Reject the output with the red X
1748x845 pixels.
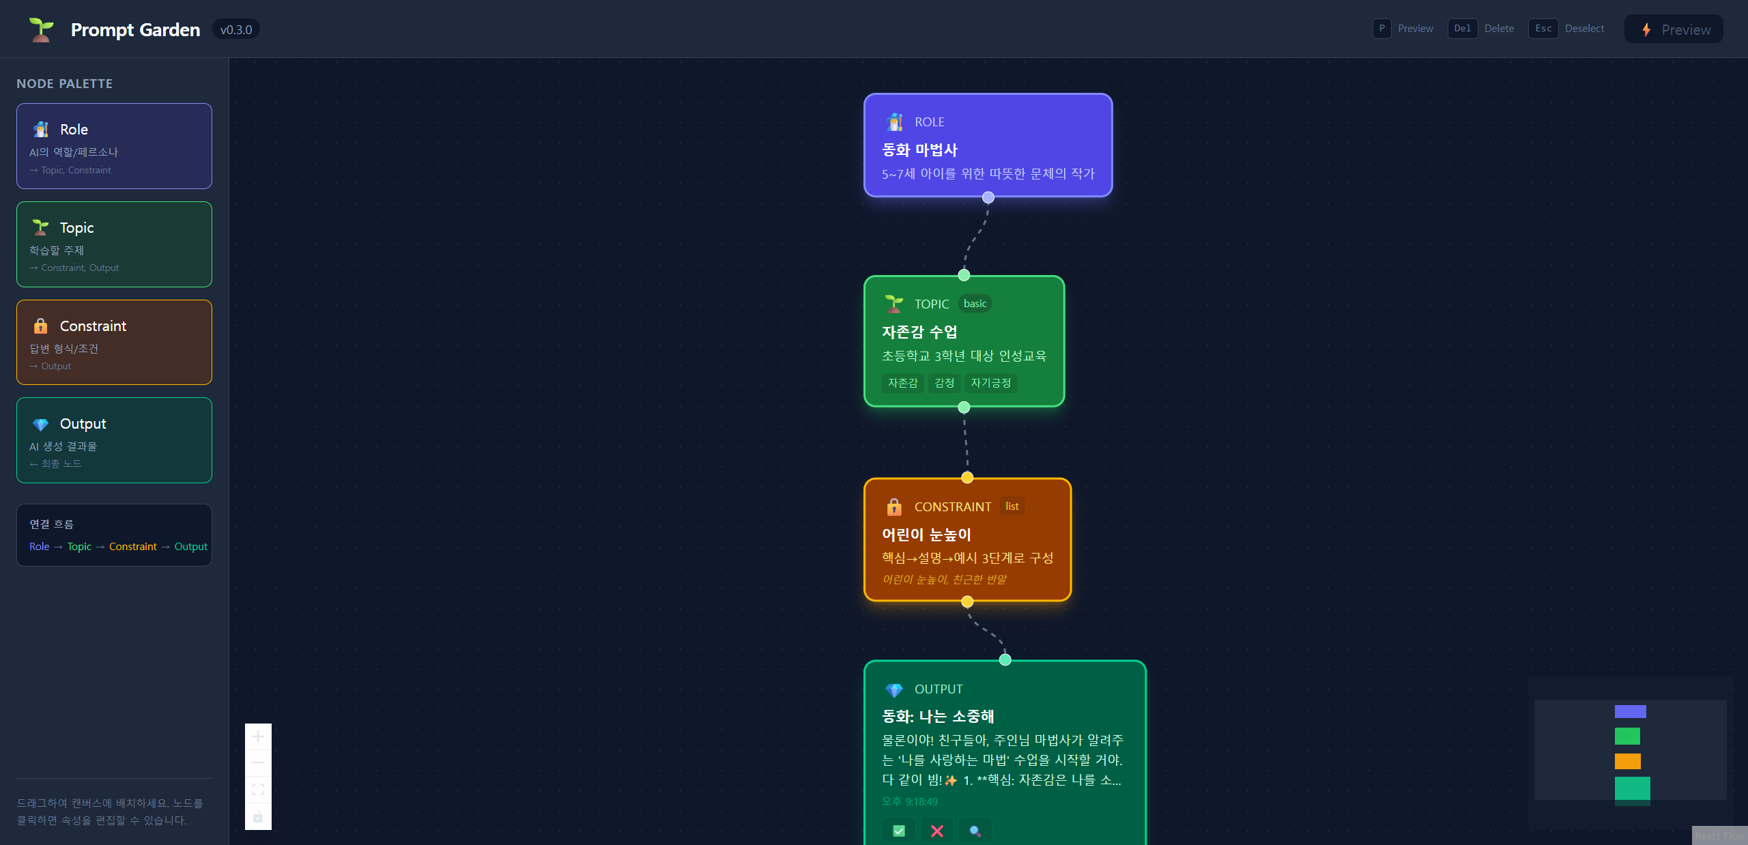pos(936,831)
